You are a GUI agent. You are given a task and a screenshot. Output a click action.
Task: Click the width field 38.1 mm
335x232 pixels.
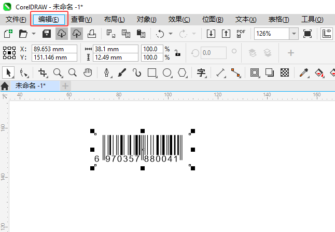pos(116,49)
